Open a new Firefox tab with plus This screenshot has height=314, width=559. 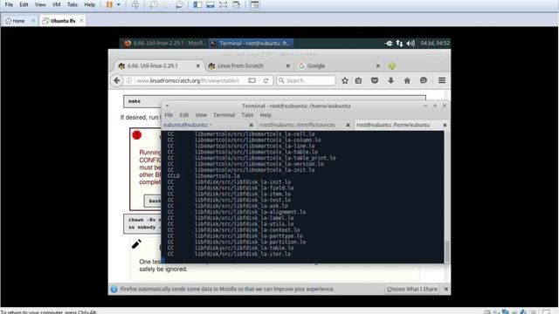point(392,66)
